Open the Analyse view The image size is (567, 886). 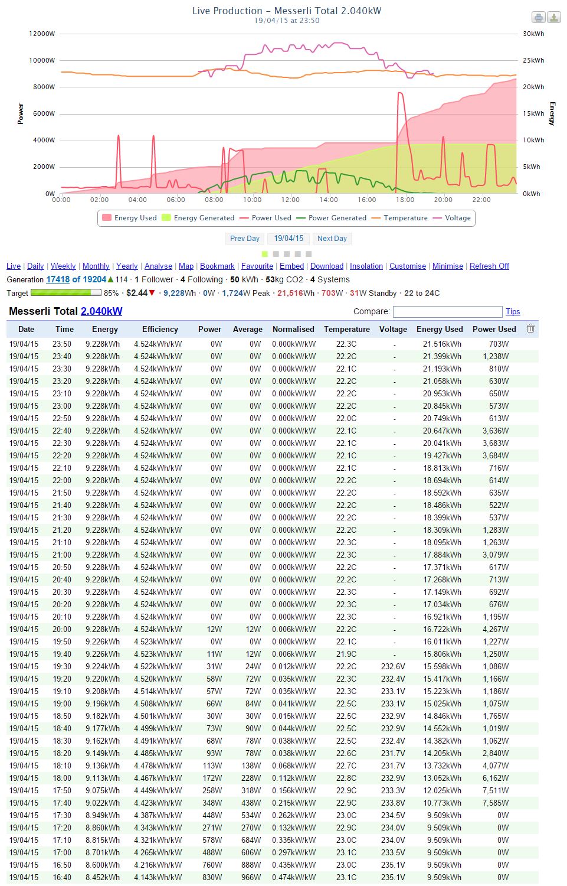point(158,266)
